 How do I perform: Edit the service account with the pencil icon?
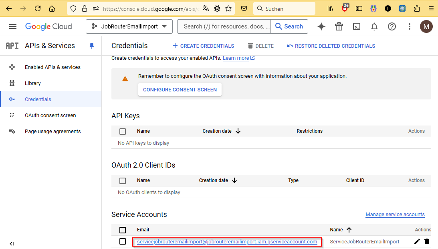(x=417, y=241)
